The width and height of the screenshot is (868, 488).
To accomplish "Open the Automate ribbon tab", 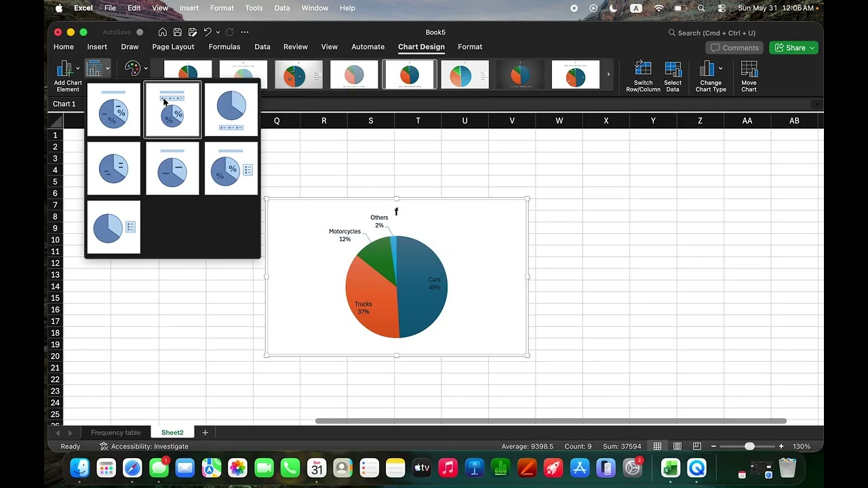I will [368, 47].
